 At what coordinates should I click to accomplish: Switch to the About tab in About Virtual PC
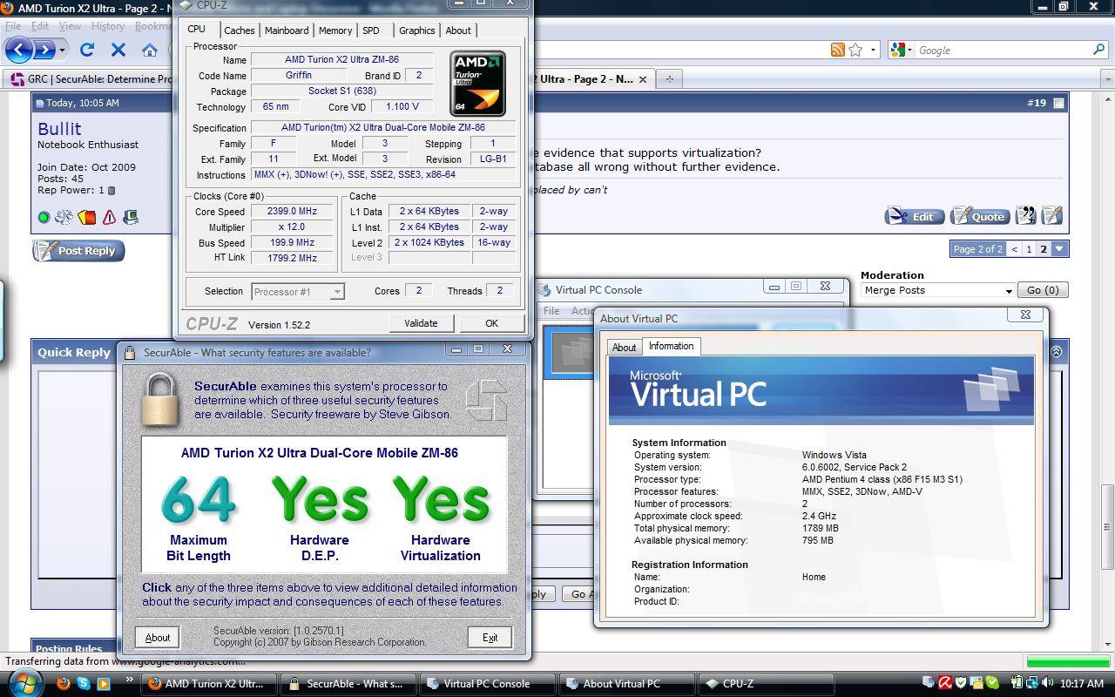[624, 347]
